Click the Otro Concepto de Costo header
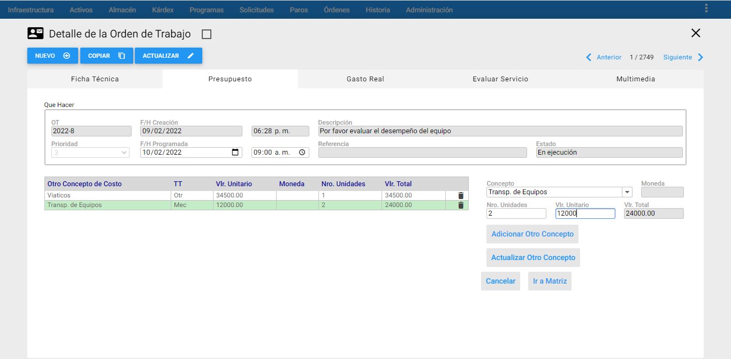The image size is (731, 359). [x=85, y=184]
